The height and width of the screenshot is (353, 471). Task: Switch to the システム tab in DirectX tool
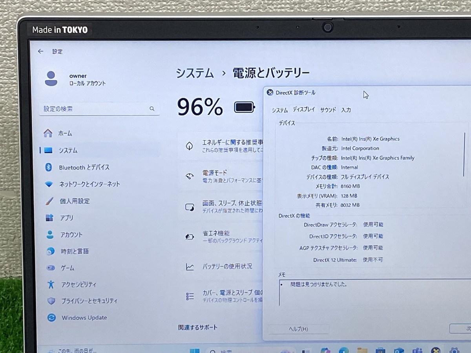[280, 111]
